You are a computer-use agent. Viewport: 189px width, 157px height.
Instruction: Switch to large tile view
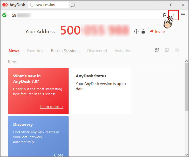[157, 50]
